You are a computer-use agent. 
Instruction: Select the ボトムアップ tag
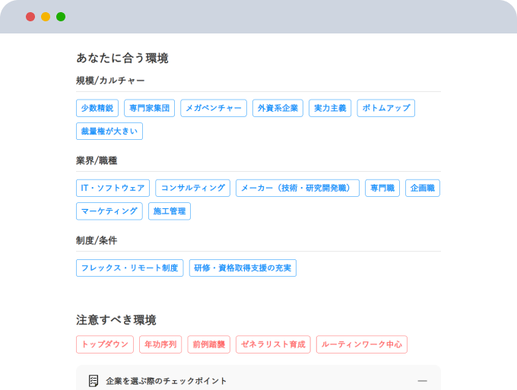[x=386, y=108]
